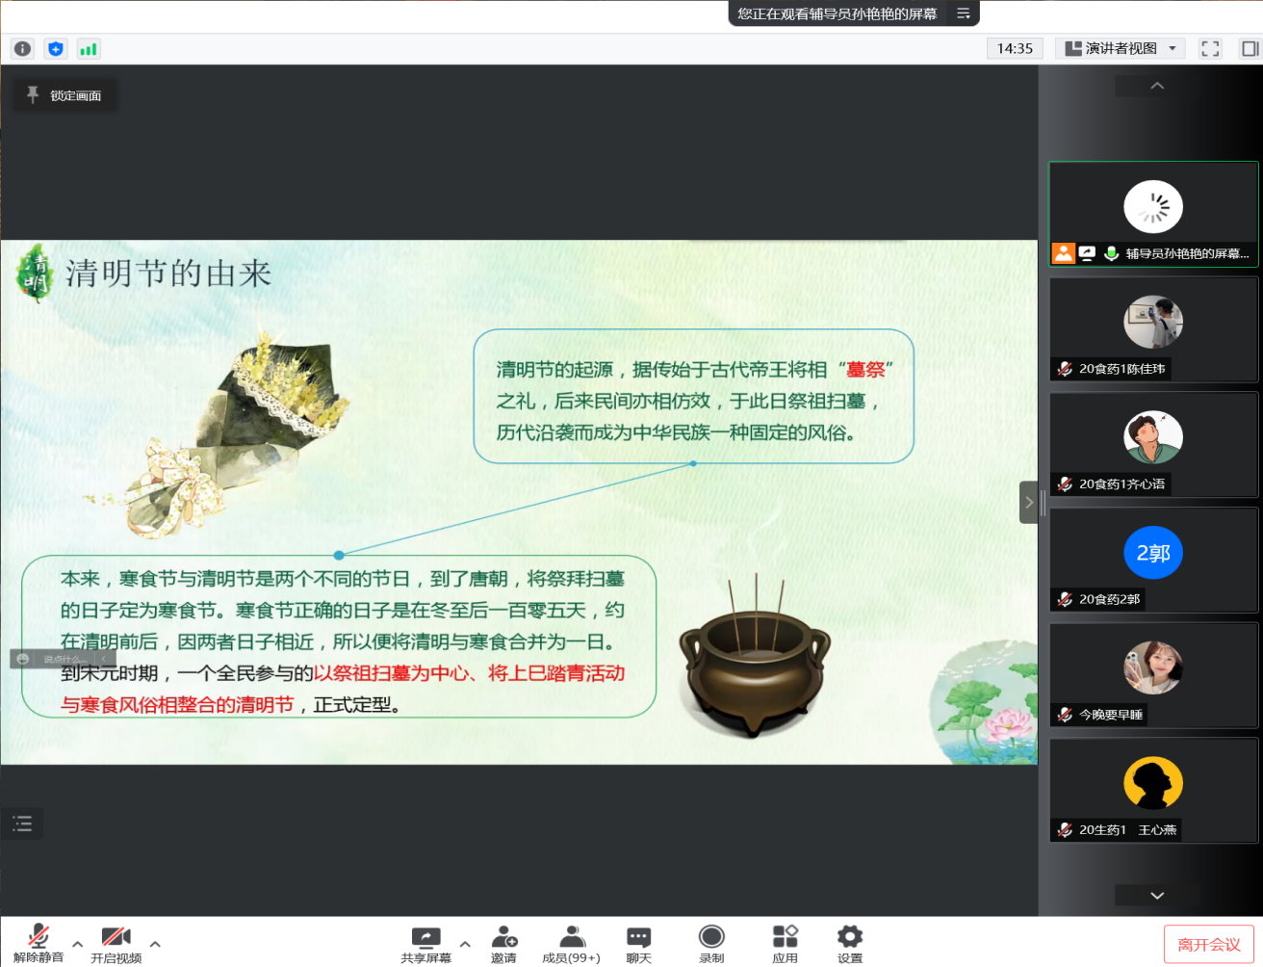The height and width of the screenshot is (967, 1263).
Task: Open the Apps panel
Action: [785, 943]
